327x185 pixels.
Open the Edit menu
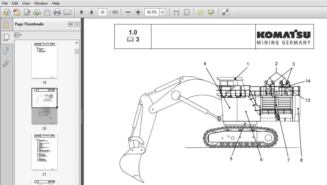[x=15, y=3]
